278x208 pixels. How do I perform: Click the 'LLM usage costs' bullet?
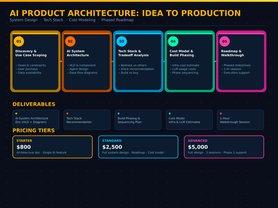pos(183,69)
